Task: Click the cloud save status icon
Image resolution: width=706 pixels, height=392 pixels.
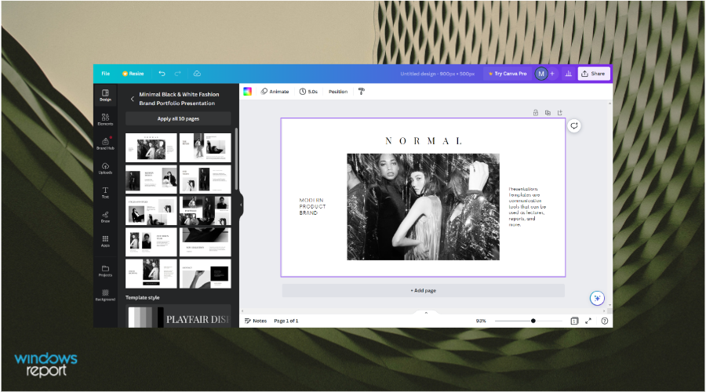Action: (197, 74)
